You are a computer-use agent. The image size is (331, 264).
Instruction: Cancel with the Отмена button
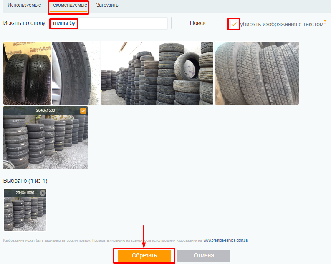pyautogui.click(x=203, y=255)
